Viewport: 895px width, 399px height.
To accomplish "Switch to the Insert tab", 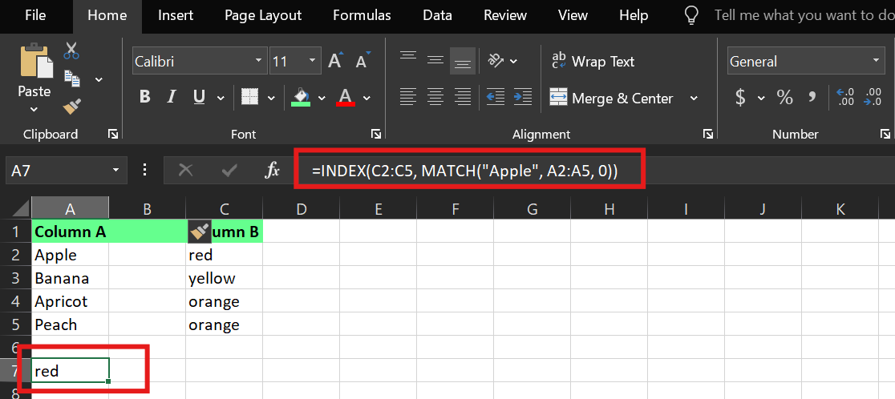I will coord(176,15).
